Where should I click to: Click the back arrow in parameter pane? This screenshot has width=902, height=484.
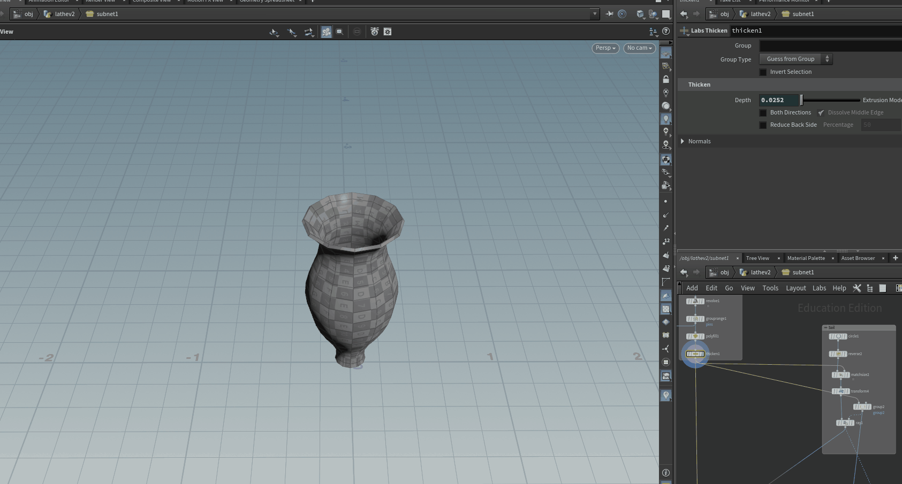pyautogui.click(x=684, y=14)
